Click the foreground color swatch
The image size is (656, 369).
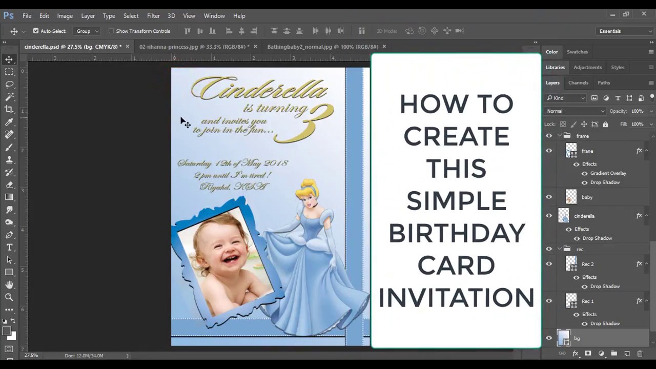tap(7, 332)
